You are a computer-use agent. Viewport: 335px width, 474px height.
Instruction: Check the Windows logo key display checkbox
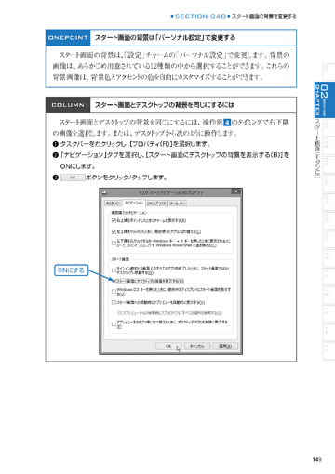114,292
